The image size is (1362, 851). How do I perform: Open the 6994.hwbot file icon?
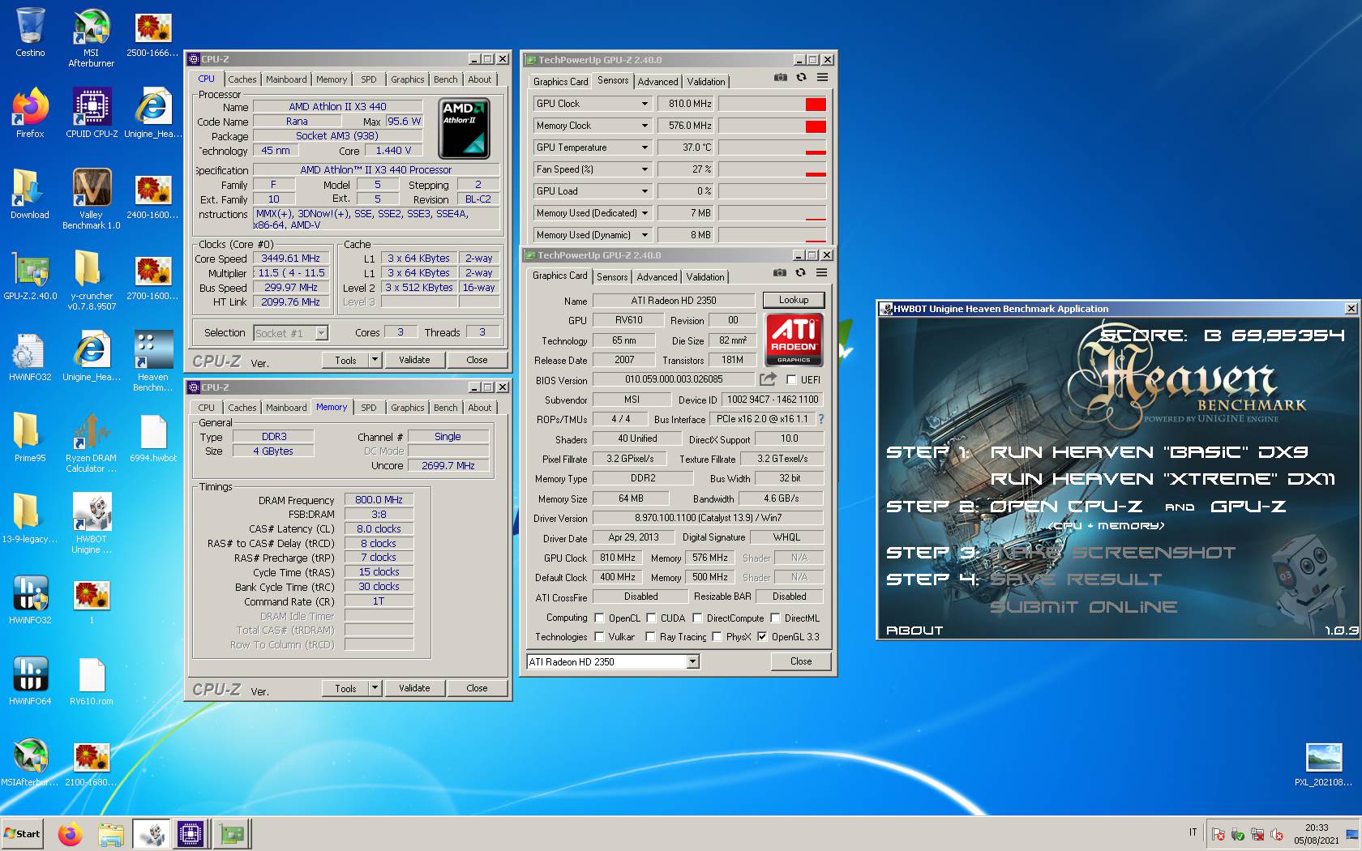pyautogui.click(x=152, y=438)
